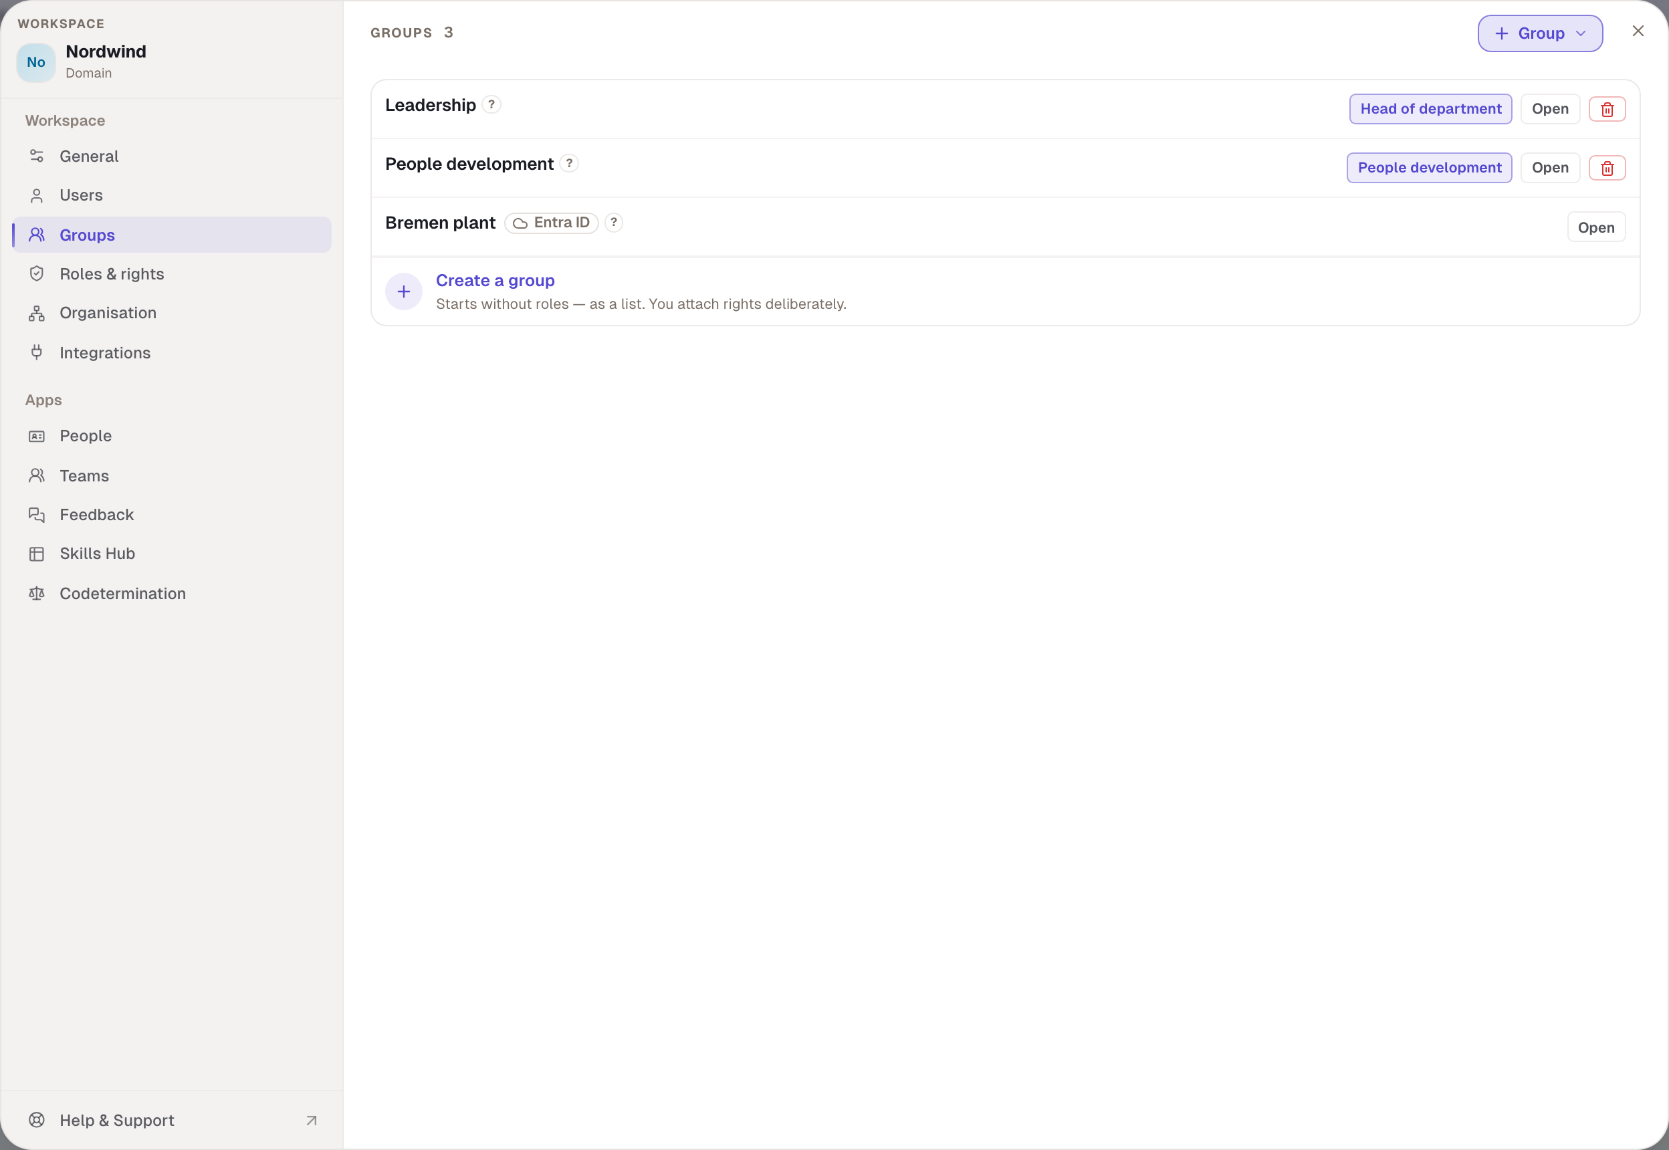This screenshot has height=1150, width=1669.
Task: Open the Feedback app settings
Action: pos(171,514)
